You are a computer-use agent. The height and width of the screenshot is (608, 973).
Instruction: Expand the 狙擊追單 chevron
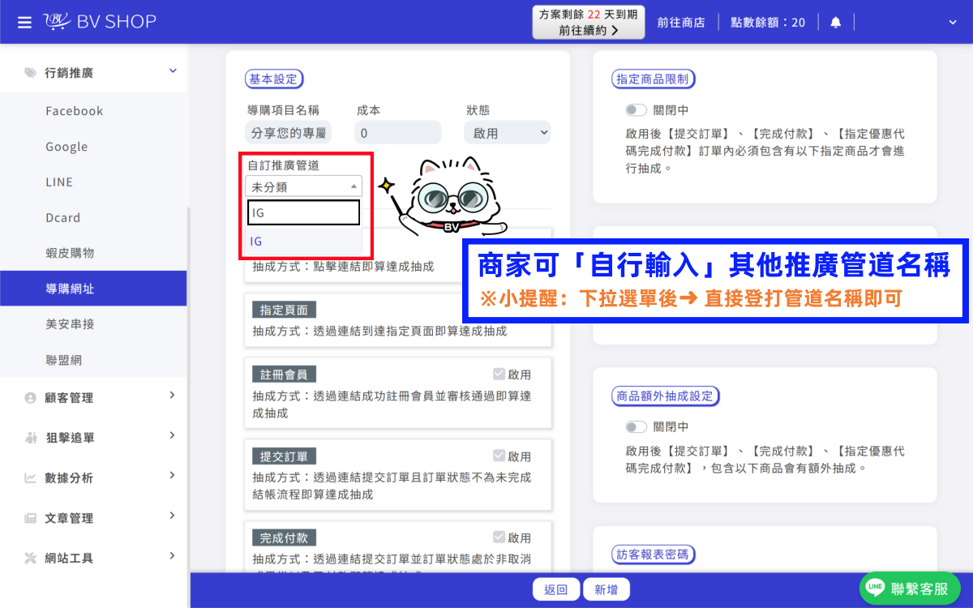coord(173,435)
